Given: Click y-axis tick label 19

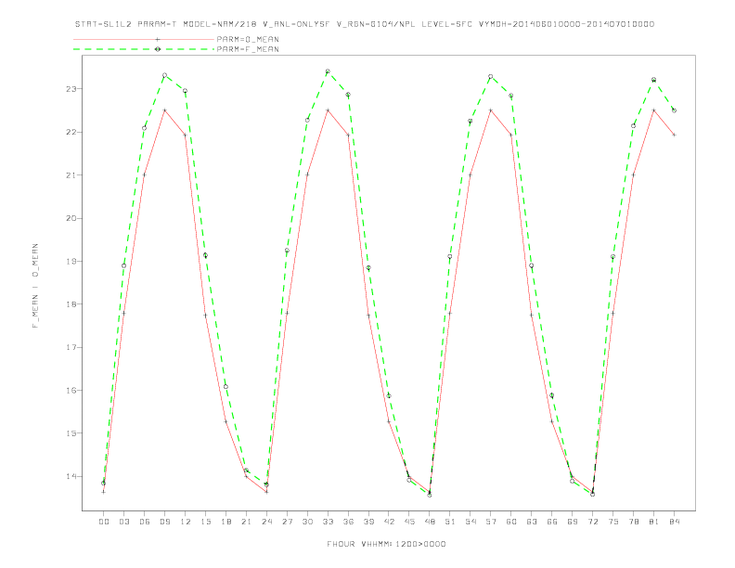Looking at the screenshot, I should point(72,262).
